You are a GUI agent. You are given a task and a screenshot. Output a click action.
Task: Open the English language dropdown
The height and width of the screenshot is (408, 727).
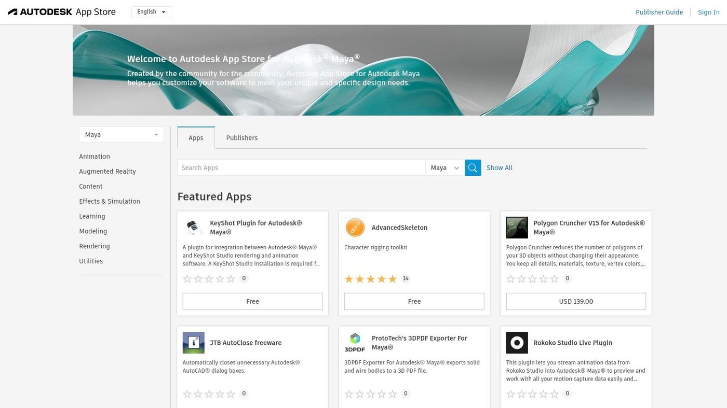click(151, 12)
